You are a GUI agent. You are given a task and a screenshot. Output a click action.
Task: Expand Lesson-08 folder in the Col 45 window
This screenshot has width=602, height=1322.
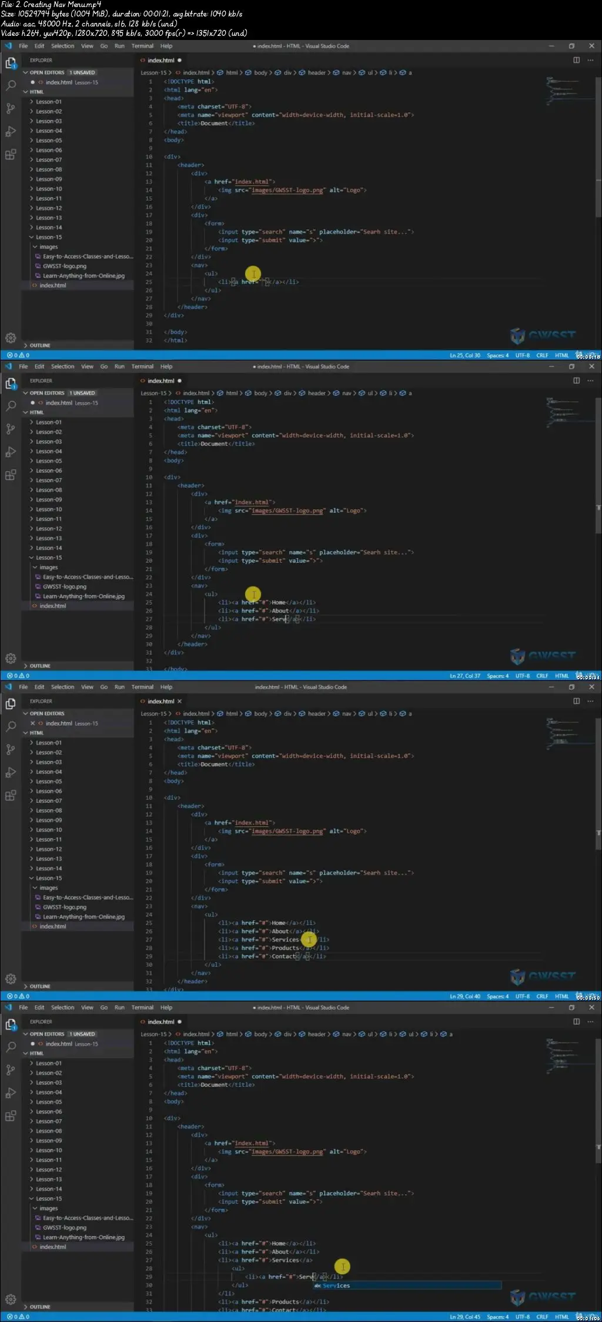click(48, 1131)
